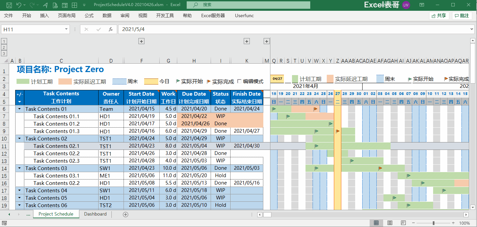Viewport: 477px width, 227px height.
Task: Expand the formula bar with the chevron
Action: (x=472, y=29)
